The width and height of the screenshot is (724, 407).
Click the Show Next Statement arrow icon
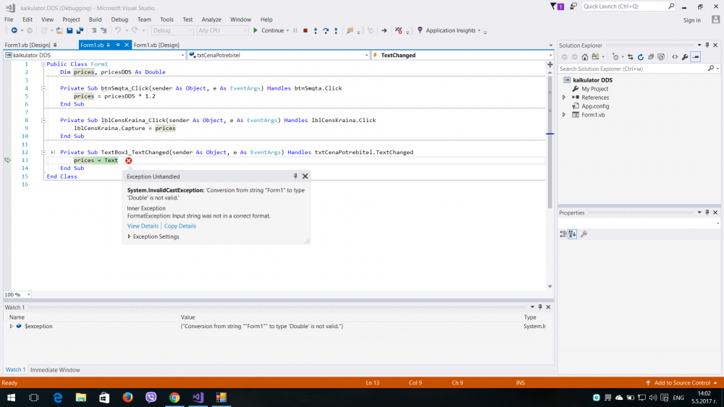pos(384,30)
